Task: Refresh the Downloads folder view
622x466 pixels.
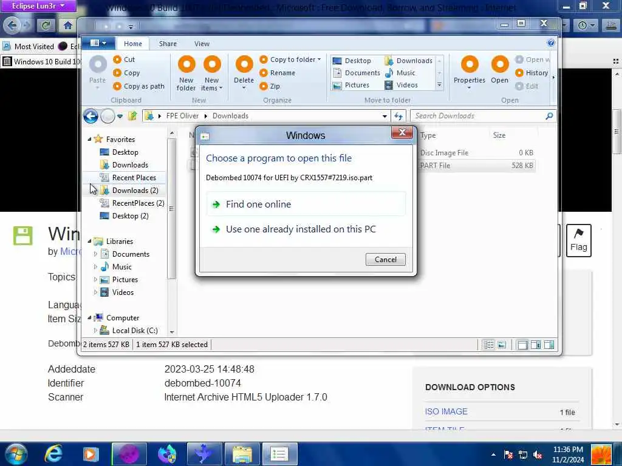Action: pos(398,116)
